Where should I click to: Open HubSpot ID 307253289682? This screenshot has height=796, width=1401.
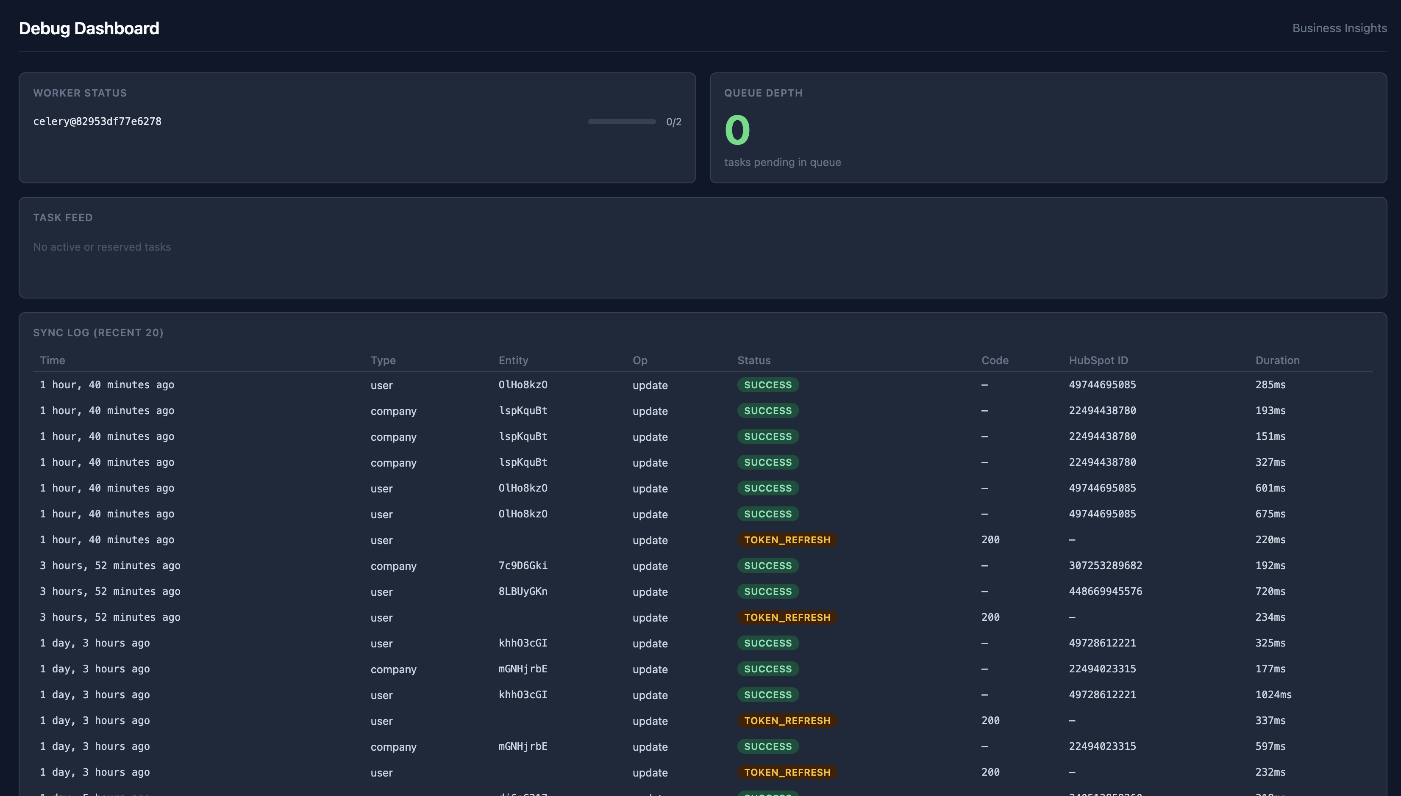[x=1106, y=565]
